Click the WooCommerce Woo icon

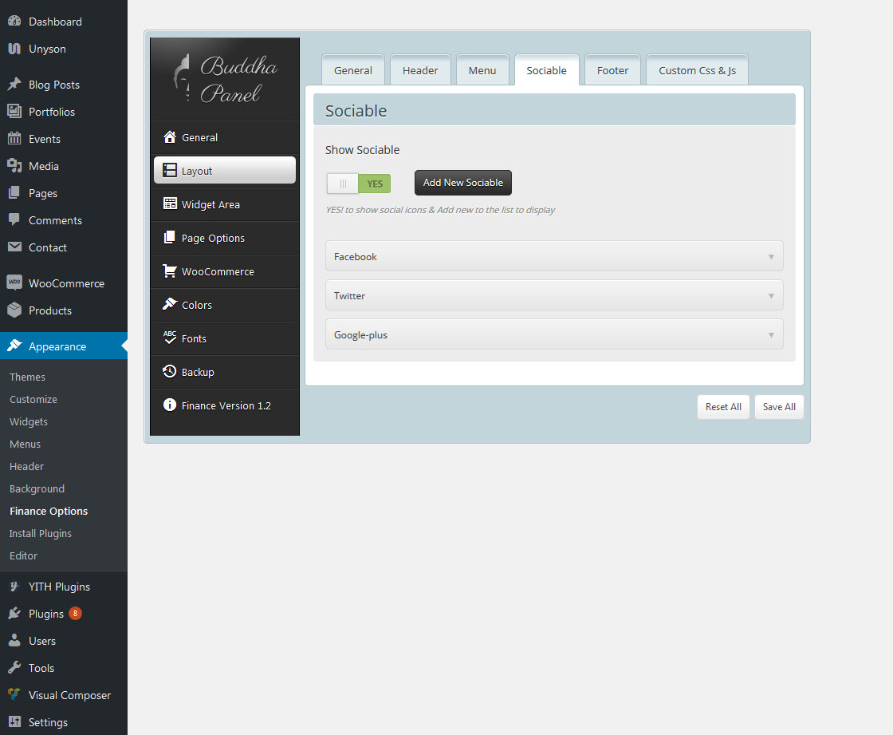[x=14, y=283]
